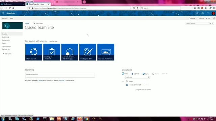Create a New document

point(125,74)
